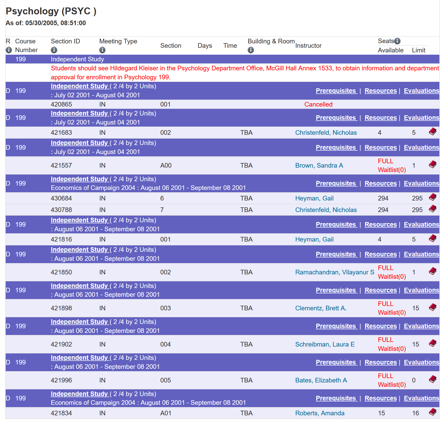This screenshot has width=444, height=423.
Task: Open first Independent Study course title link
Action: coord(79,86)
